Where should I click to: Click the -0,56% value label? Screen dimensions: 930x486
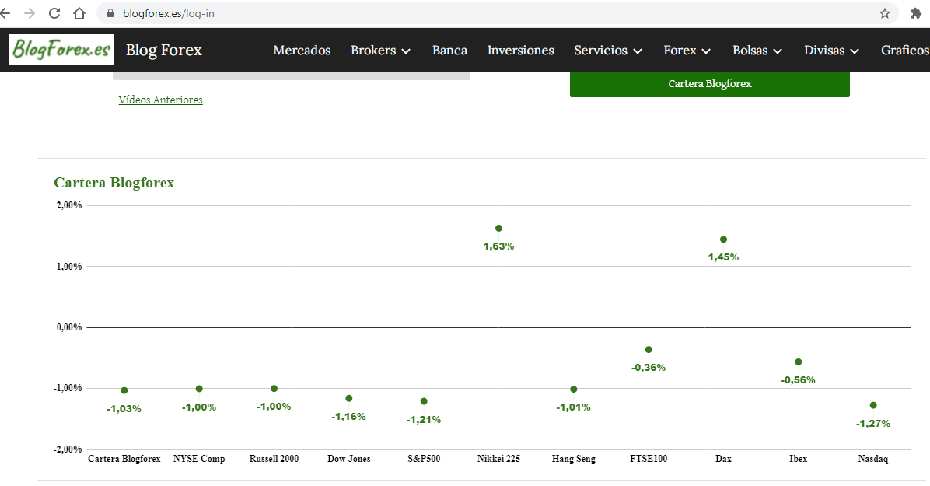799,379
